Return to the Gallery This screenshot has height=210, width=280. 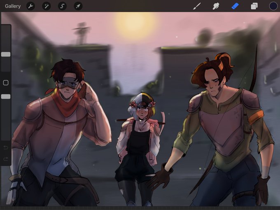tap(13, 6)
